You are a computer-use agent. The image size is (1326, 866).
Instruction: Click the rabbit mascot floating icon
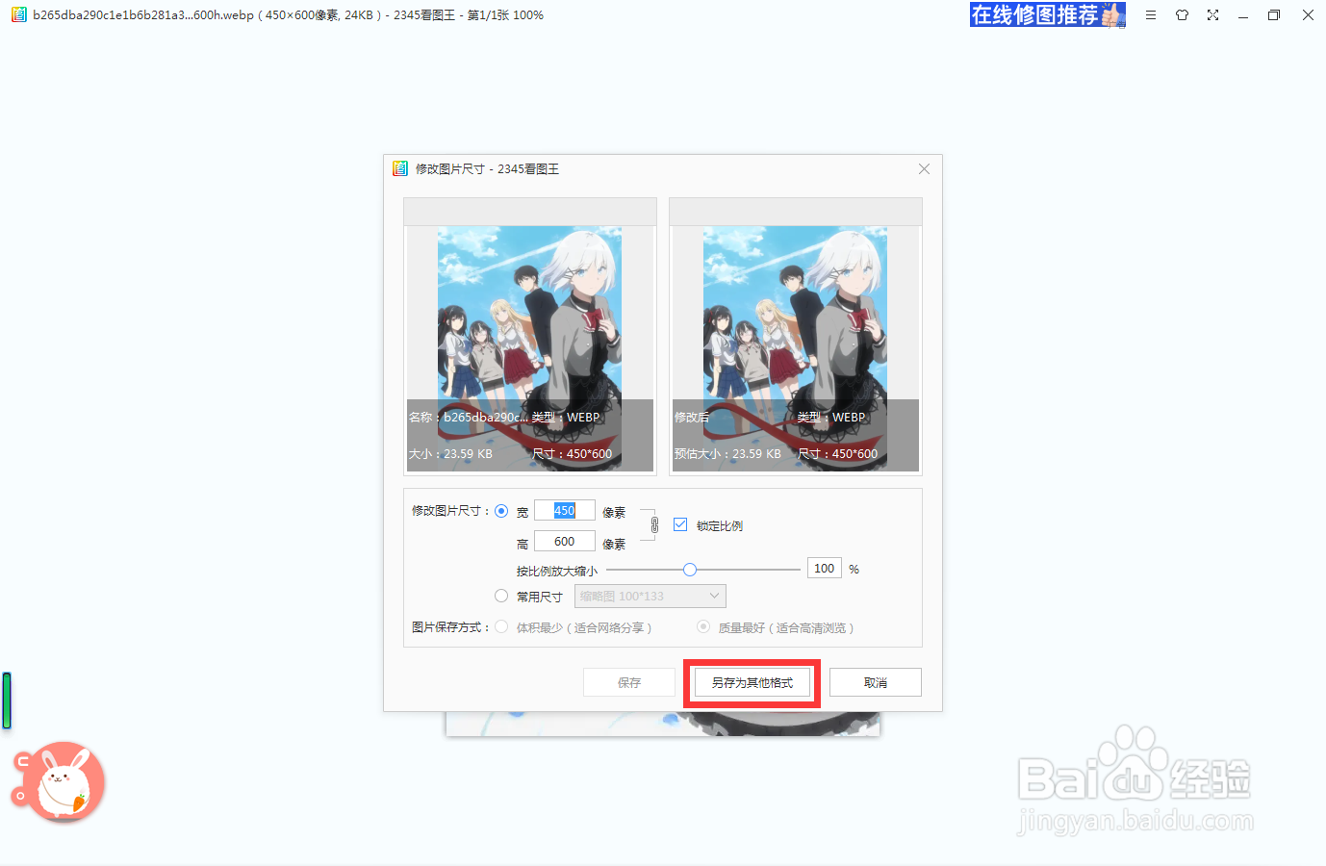(59, 781)
